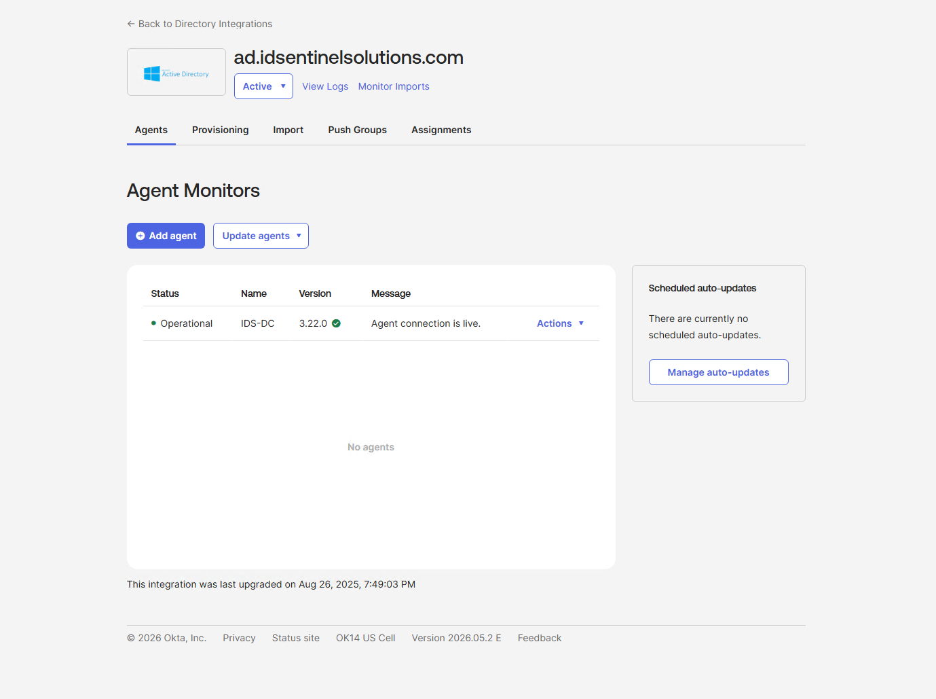Click the Monitor Imports link
This screenshot has height=699, width=936.
point(394,86)
